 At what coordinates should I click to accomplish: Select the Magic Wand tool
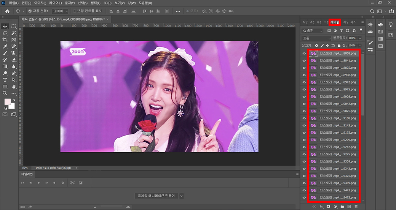[x=14, y=33]
